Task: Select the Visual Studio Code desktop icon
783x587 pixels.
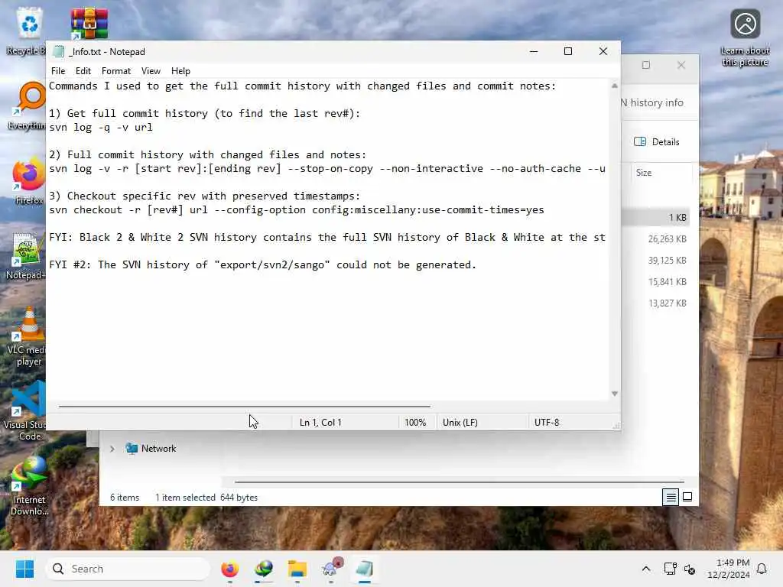Action: (26, 411)
